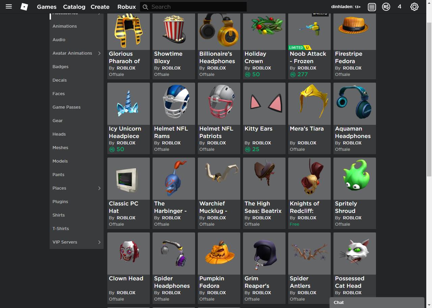Open the notifications feed icon
The image size is (432, 308).
pyautogui.click(x=372, y=7)
